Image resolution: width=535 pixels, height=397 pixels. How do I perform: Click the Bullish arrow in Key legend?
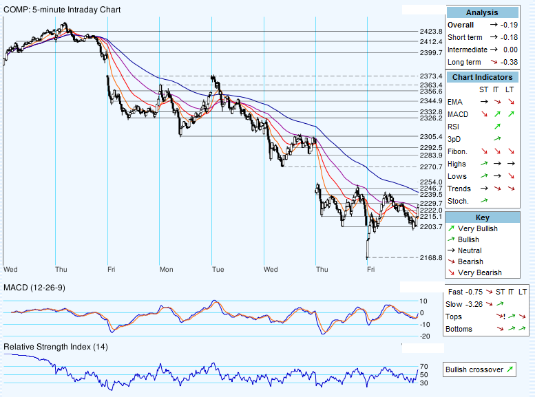pyautogui.click(x=451, y=239)
